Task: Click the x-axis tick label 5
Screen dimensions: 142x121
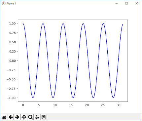Action: coord(39,105)
